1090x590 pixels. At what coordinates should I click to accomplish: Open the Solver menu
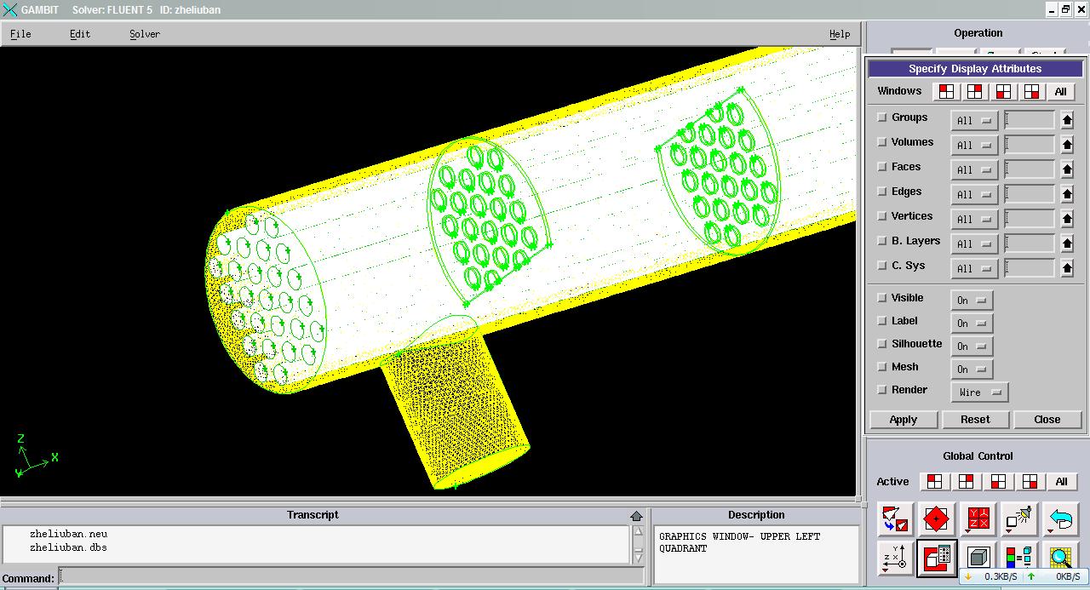point(145,34)
